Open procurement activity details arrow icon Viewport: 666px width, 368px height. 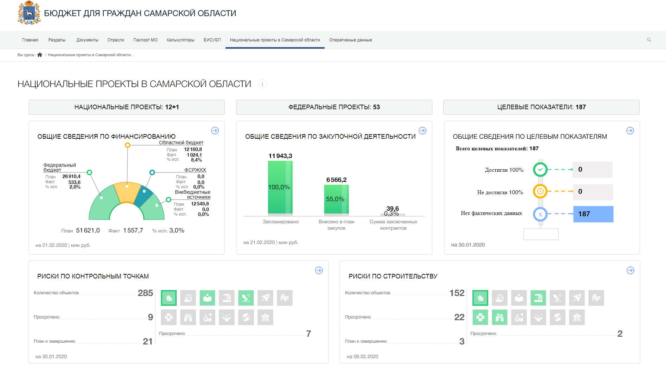[423, 131]
